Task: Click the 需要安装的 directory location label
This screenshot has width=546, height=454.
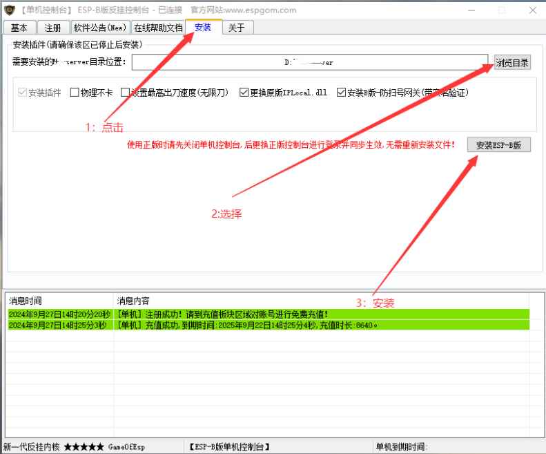Action: (x=69, y=62)
